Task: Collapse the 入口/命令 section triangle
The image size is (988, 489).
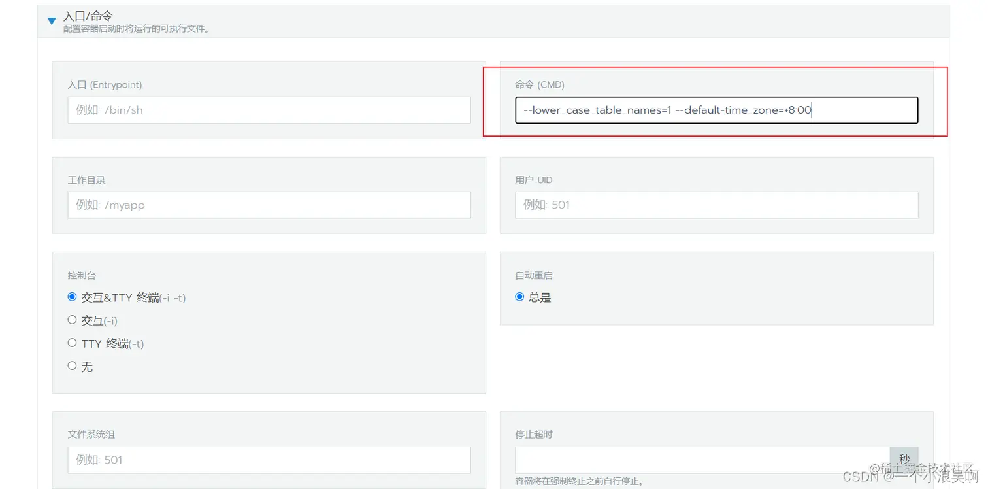Action: [x=52, y=22]
